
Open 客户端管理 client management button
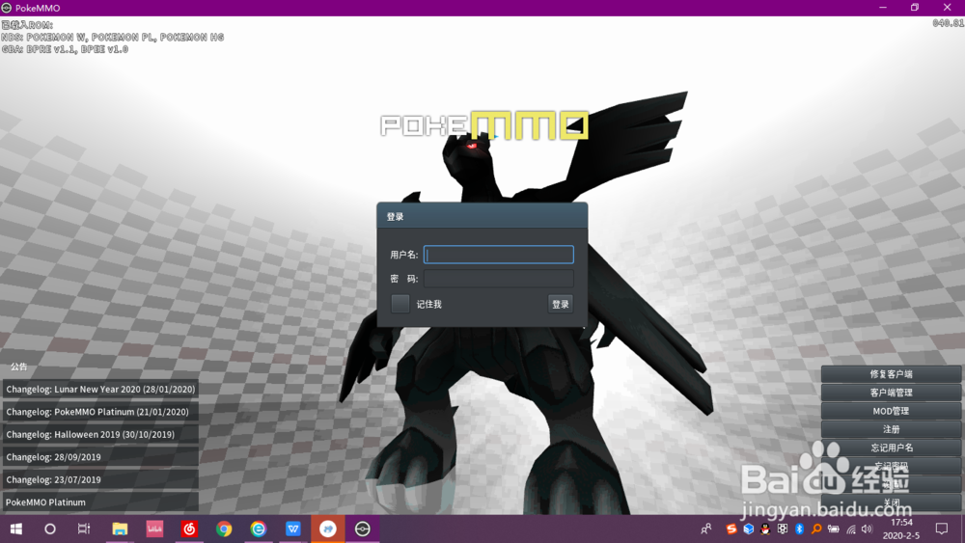891,393
